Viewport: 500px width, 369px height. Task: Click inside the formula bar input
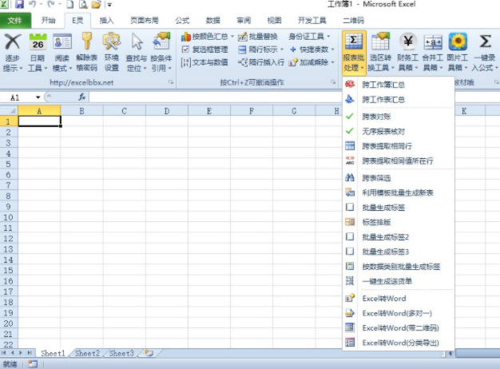pos(280,97)
